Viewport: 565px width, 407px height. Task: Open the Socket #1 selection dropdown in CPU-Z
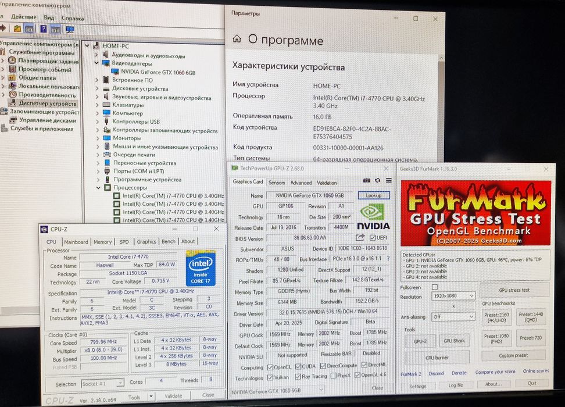click(102, 384)
